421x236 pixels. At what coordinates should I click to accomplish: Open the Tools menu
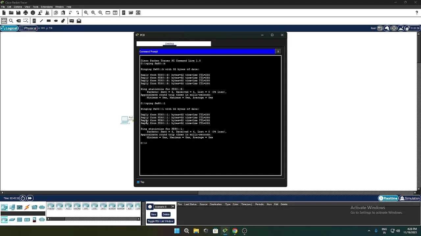[36, 7]
